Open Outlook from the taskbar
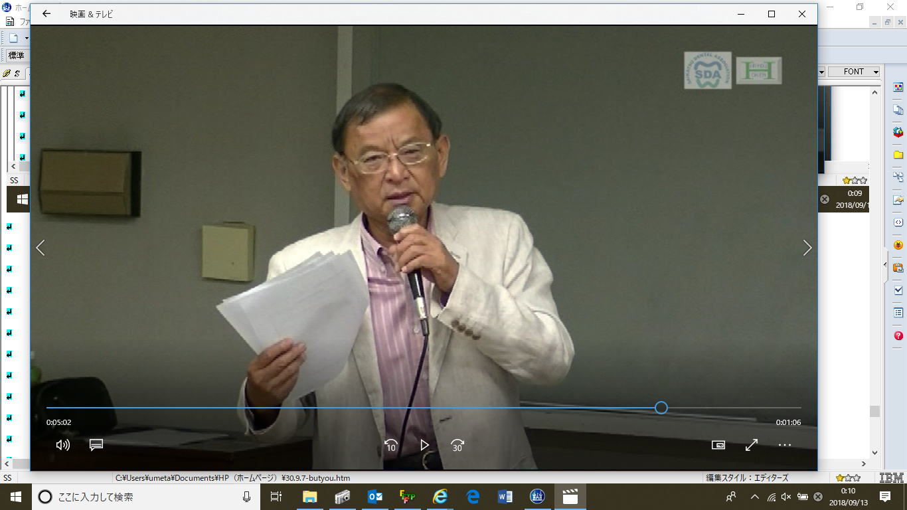907x510 pixels. click(x=374, y=497)
